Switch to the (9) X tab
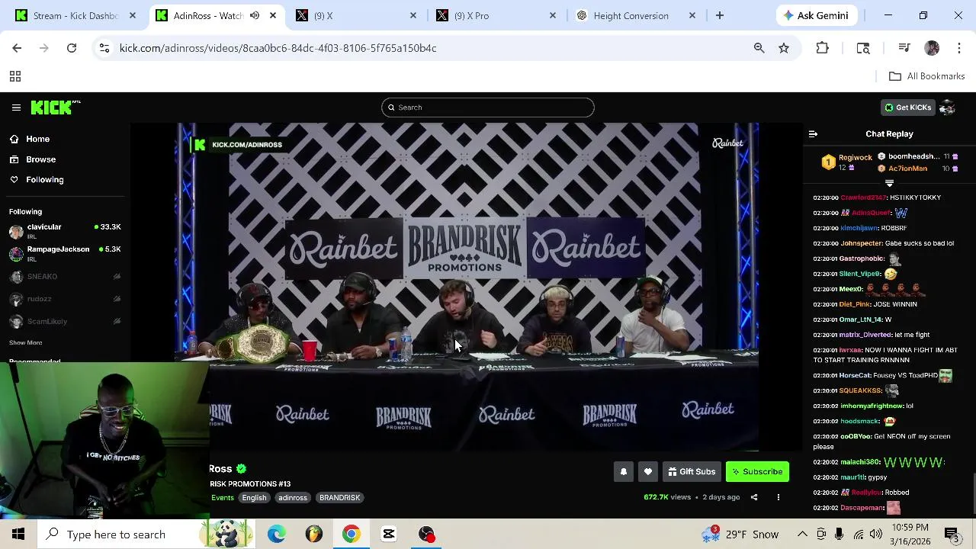 (x=355, y=15)
